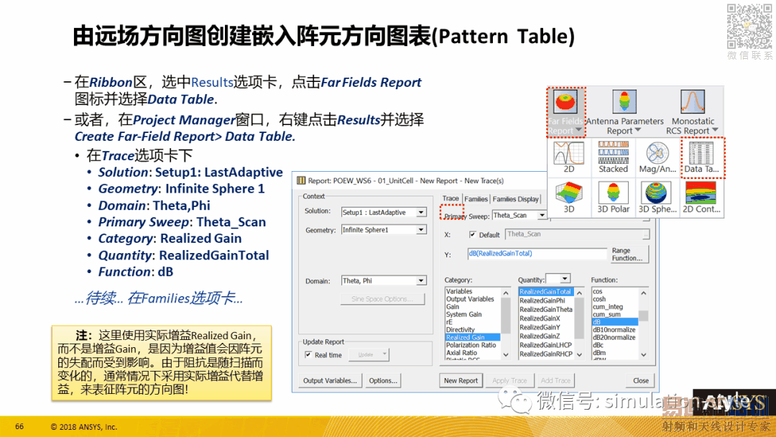Select the 2D Contour plot icon
Screen dimensions: 776x437
(x=701, y=193)
